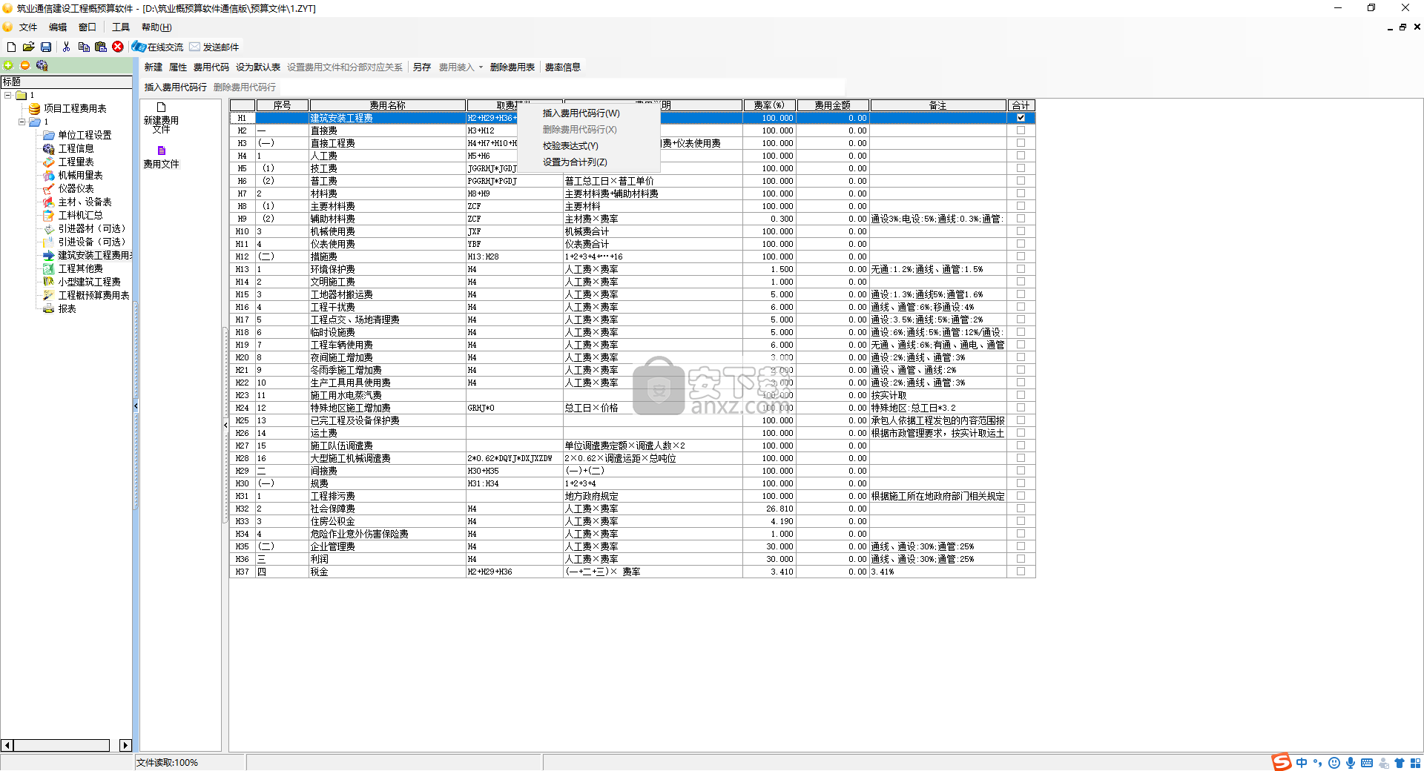Open 在线交流 online chat
The width and height of the screenshot is (1424, 771).
(157, 47)
